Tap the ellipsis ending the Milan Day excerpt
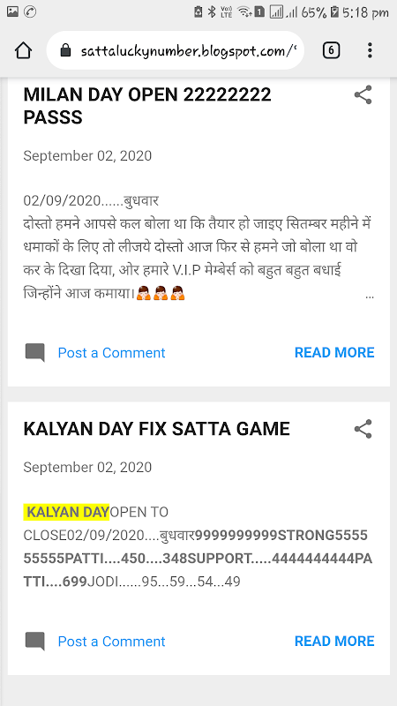Screen dimensions: 397x706 tap(370, 297)
